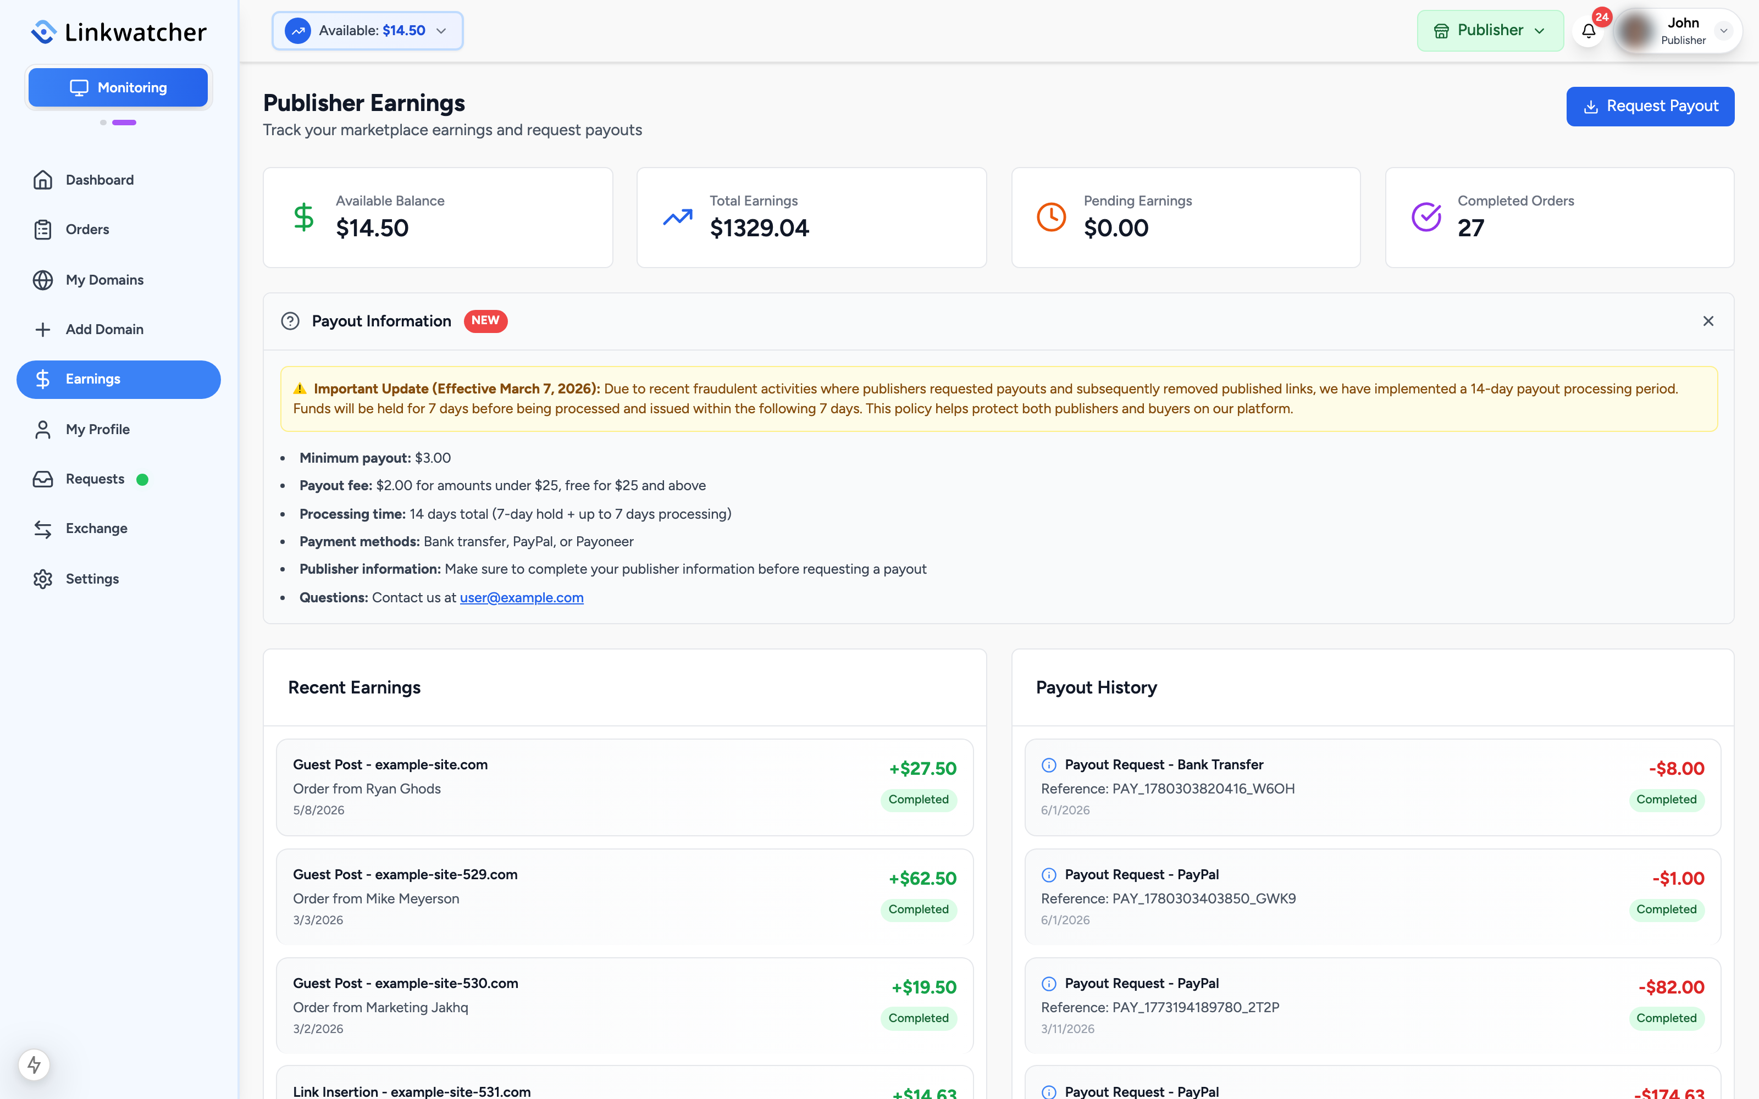Click the +$27.50 earning amount
This screenshot has height=1099, width=1759.
(922, 768)
